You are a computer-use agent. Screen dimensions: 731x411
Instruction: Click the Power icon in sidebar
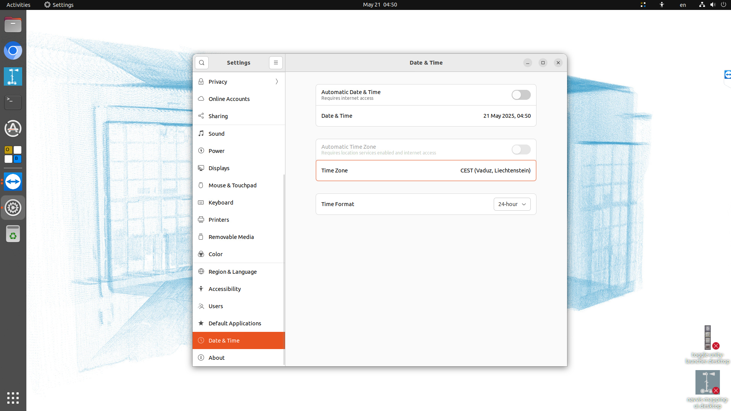[x=201, y=151]
